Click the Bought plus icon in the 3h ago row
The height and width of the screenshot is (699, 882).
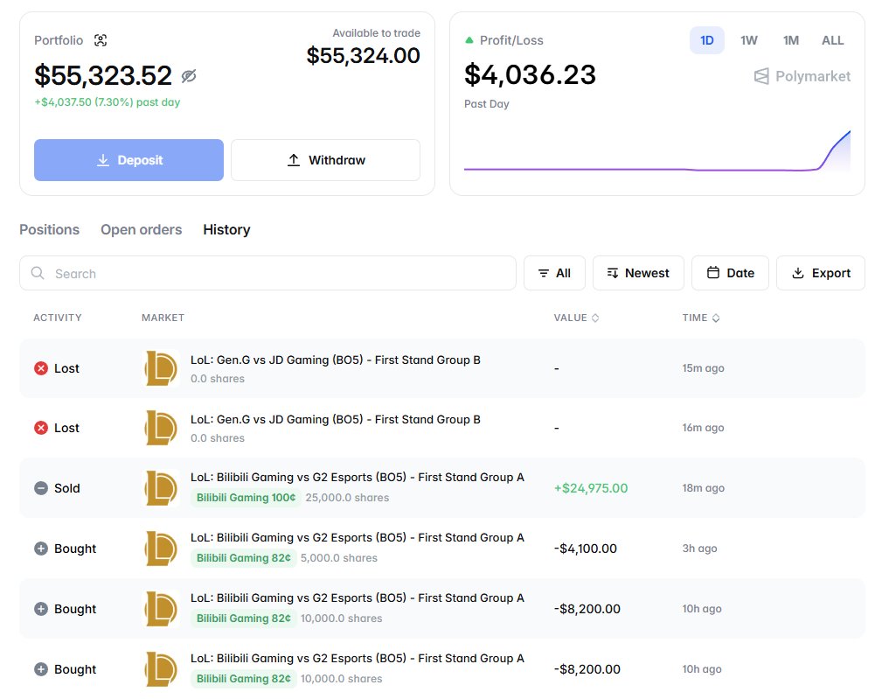pyautogui.click(x=41, y=549)
